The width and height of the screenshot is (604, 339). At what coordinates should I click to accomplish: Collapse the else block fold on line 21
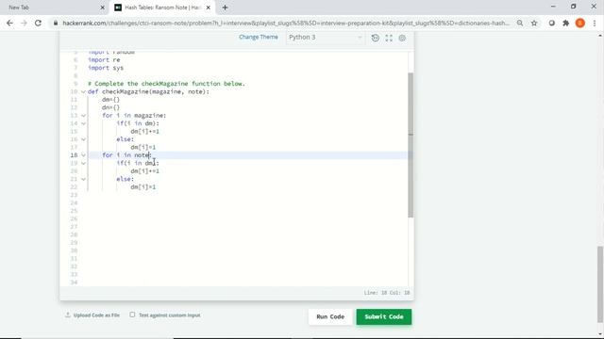tap(83, 179)
